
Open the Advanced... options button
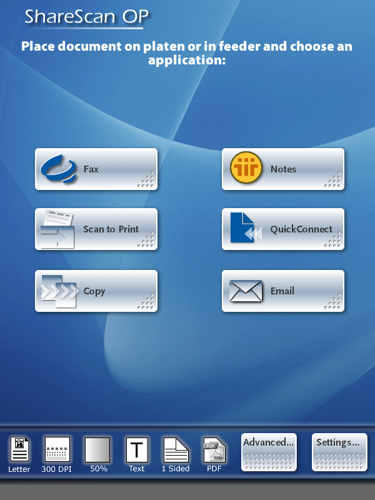pyautogui.click(x=269, y=452)
